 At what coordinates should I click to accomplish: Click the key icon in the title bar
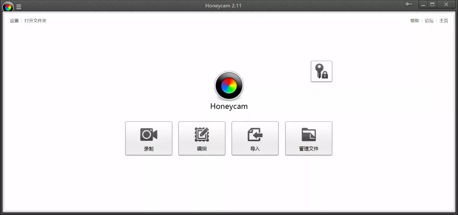409,4
